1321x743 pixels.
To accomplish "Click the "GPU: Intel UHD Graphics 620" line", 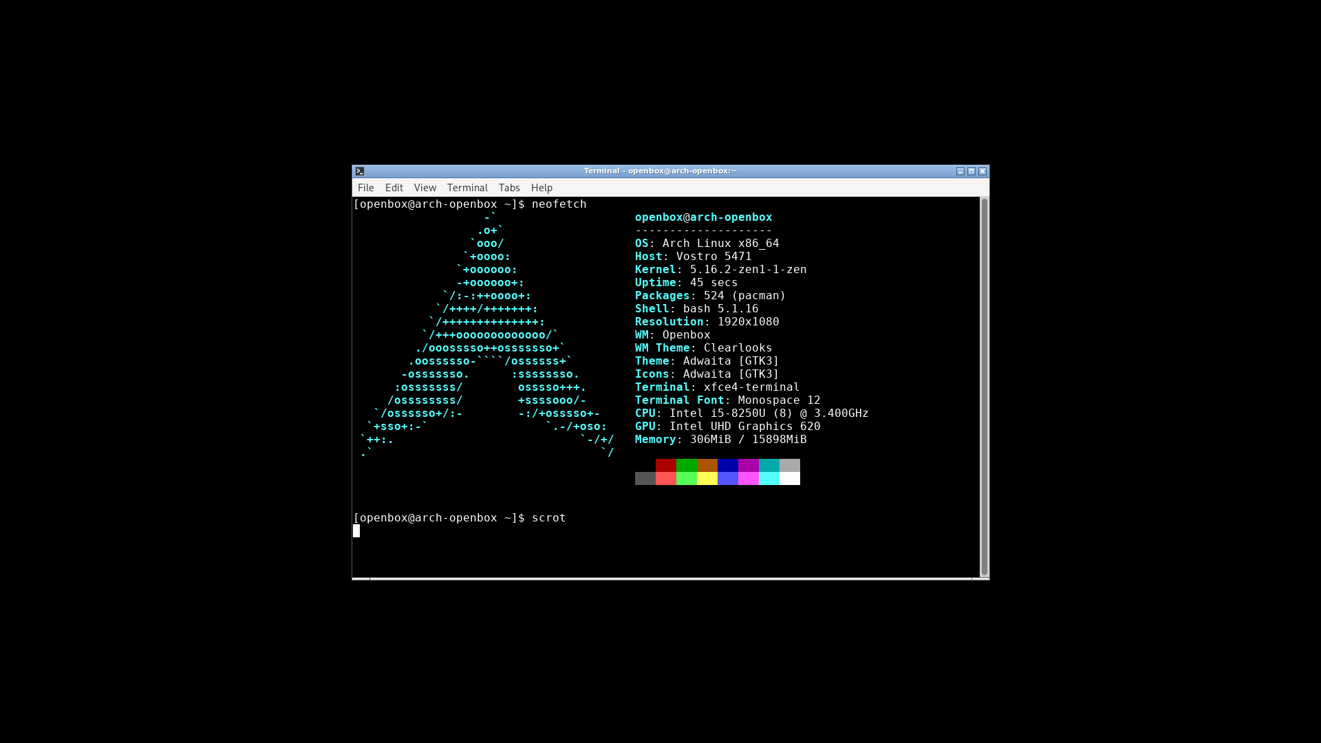I will [x=728, y=427].
